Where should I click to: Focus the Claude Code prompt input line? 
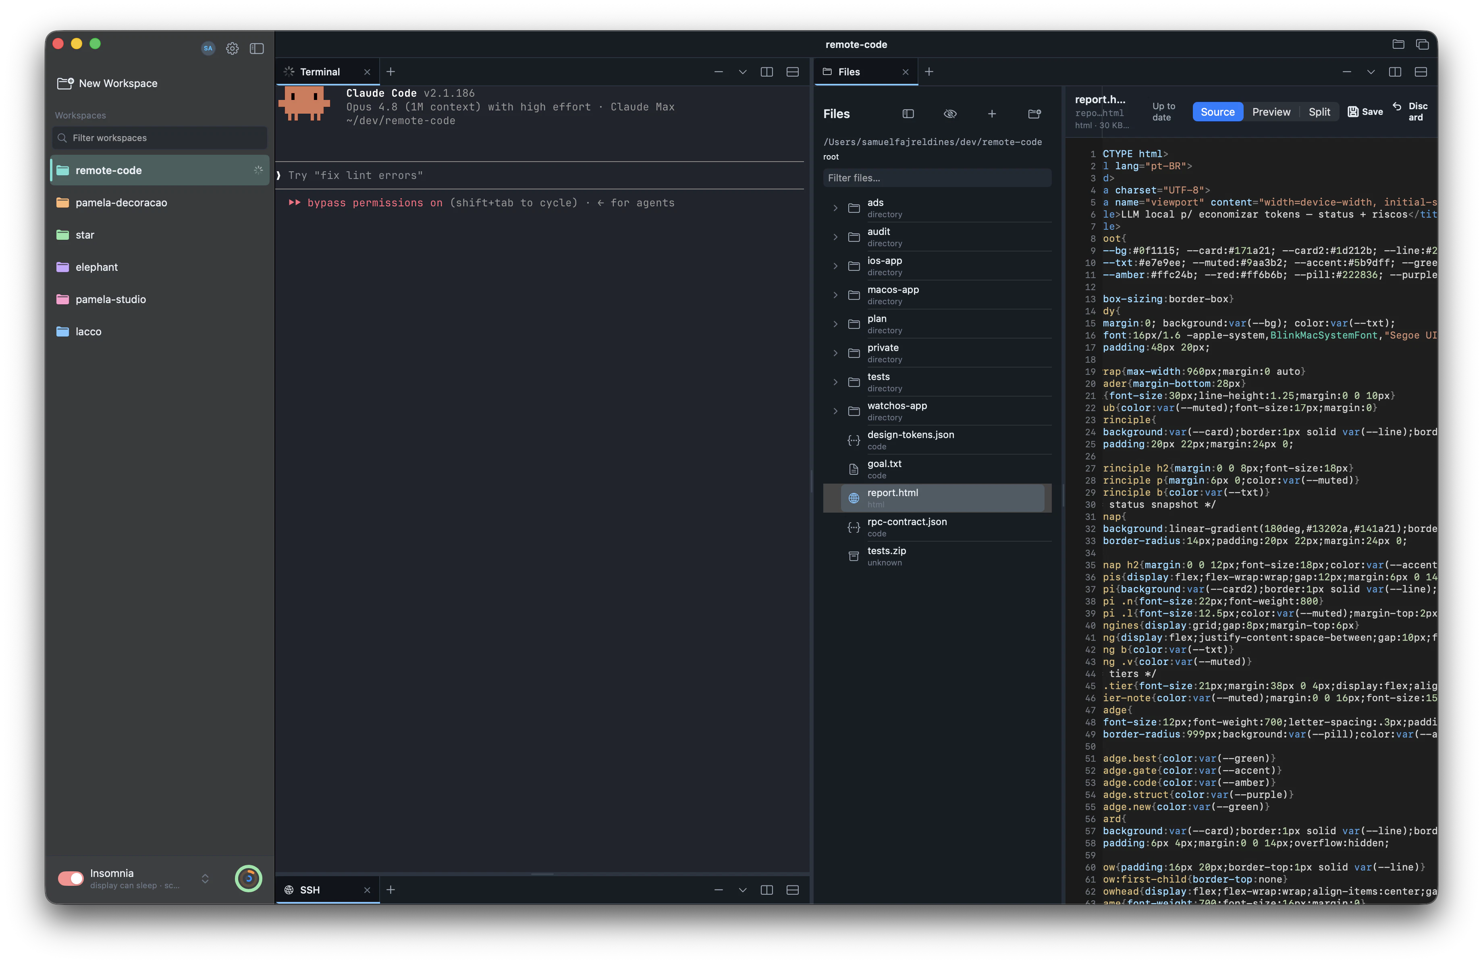(x=540, y=175)
